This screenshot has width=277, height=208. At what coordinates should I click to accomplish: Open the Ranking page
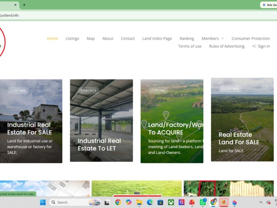coord(187,38)
